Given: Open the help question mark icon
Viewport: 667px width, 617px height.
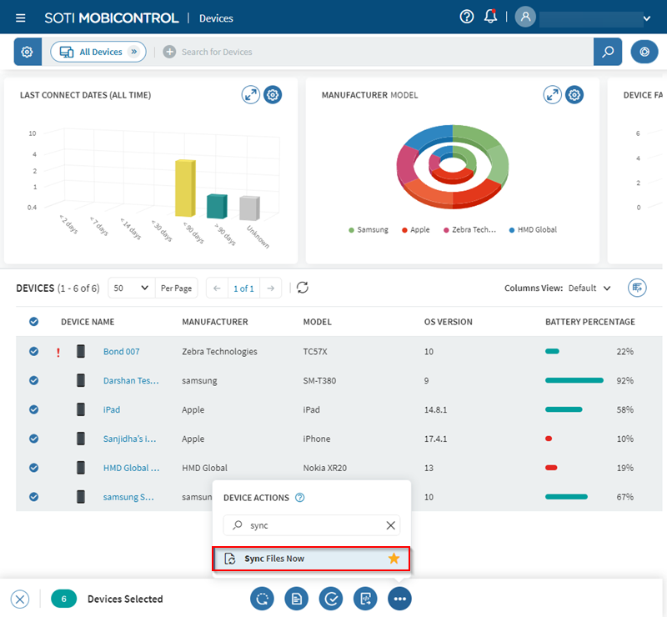Looking at the screenshot, I should pyautogui.click(x=467, y=18).
